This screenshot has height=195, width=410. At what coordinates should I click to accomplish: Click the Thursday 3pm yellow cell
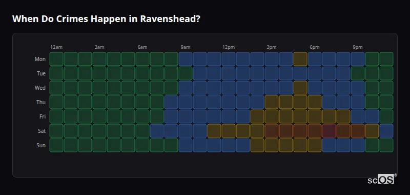[x=272, y=102]
